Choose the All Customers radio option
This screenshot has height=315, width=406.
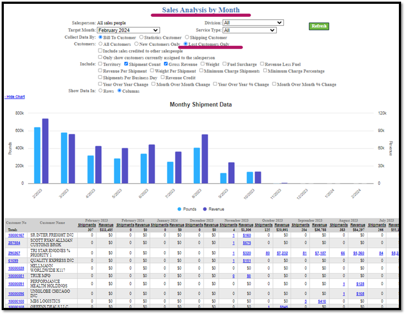click(x=101, y=44)
